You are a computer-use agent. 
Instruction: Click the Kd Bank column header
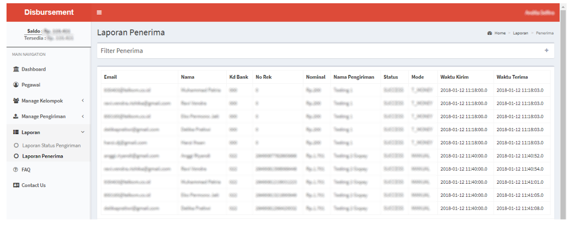pos(239,77)
